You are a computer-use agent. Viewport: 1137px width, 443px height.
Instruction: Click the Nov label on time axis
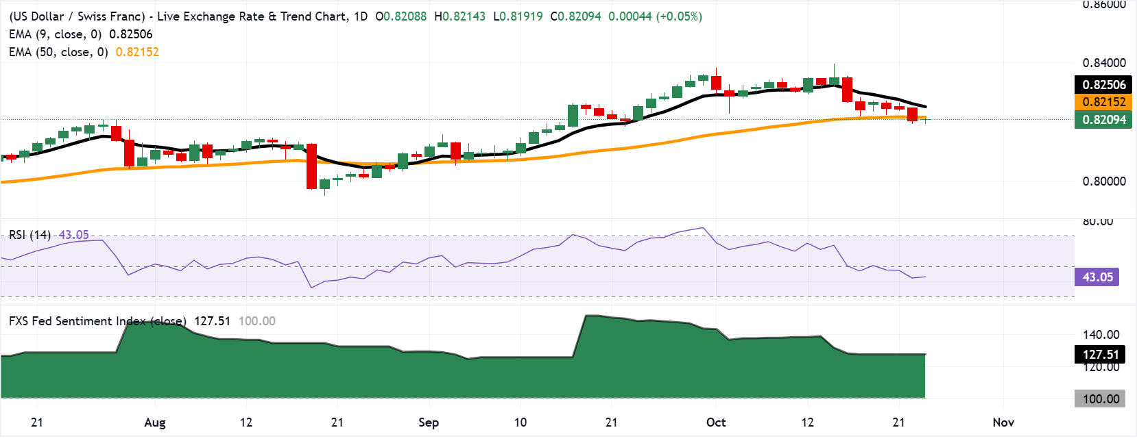tap(1003, 422)
